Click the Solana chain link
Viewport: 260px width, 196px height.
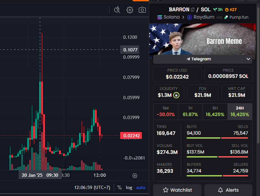tap(168, 17)
